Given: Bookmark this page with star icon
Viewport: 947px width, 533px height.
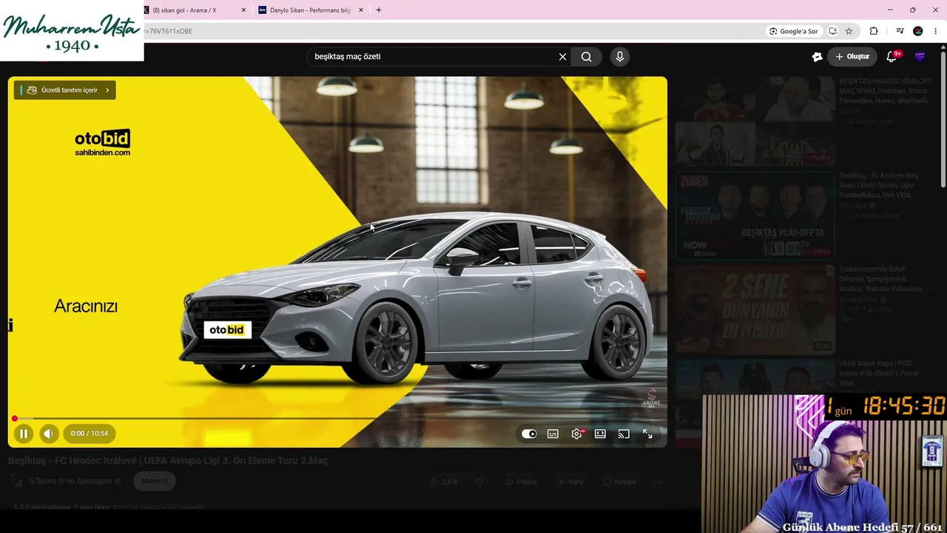Looking at the screenshot, I should [849, 31].
